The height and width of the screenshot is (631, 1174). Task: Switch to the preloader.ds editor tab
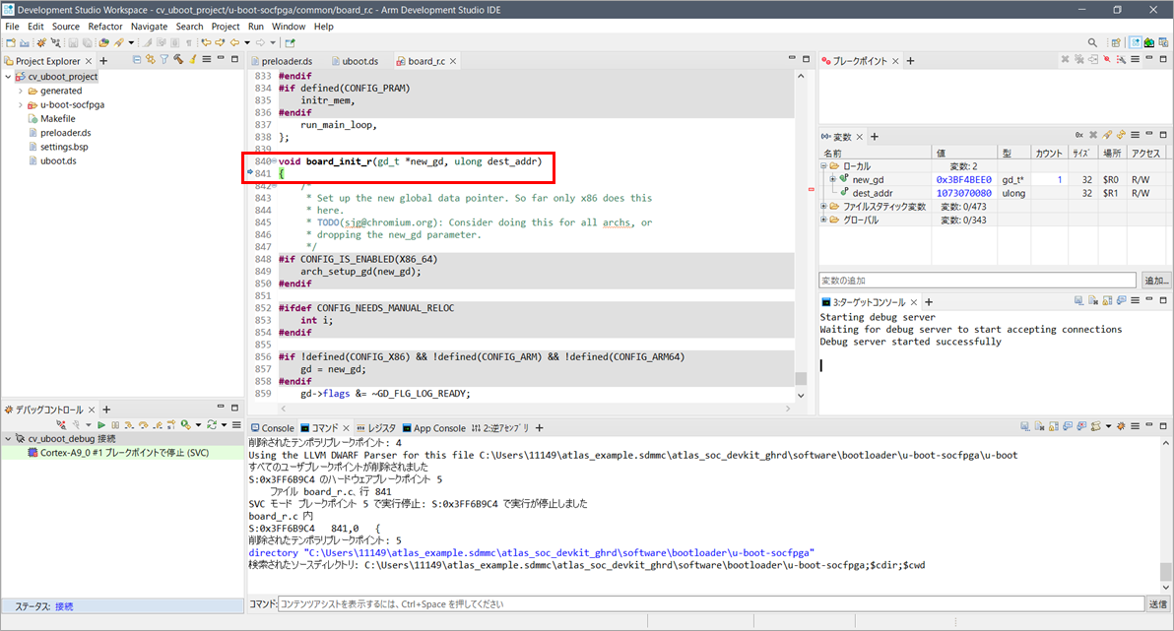[282, 61]
